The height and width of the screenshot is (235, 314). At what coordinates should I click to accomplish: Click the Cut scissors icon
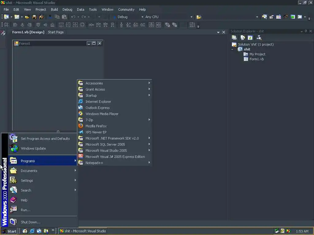50,17
